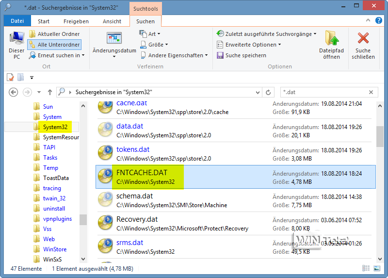Screen dimensions: 388x278
Task: Select the Sun folder in tree
Action: pyautogui.click(x=48, y=107)
